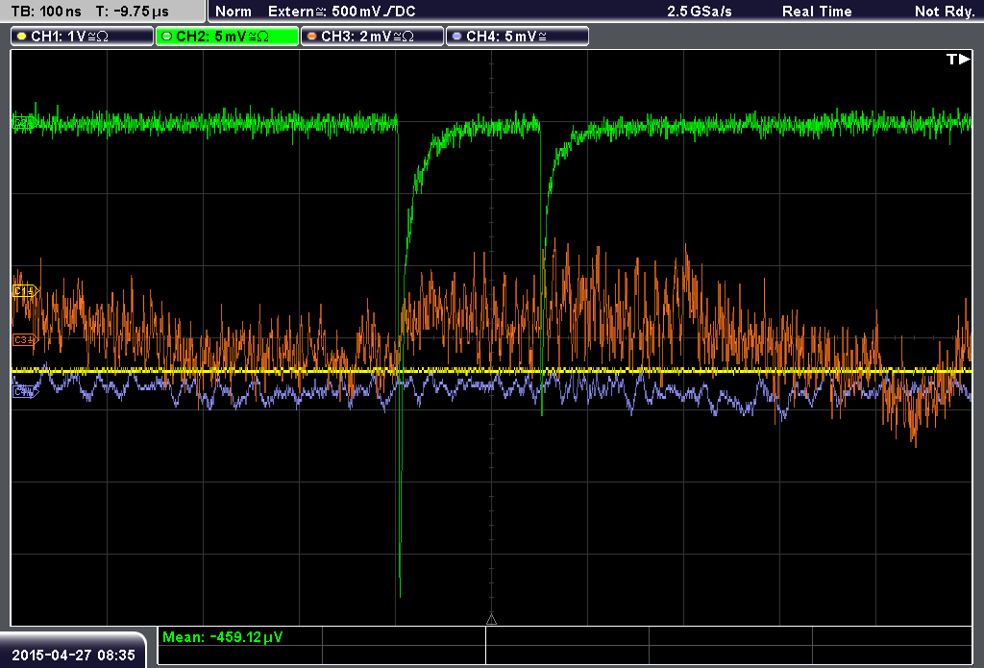Click the timebase TB: 100 ns readout
The width and height of the screenshot is (984, 668).
[46, 12]
